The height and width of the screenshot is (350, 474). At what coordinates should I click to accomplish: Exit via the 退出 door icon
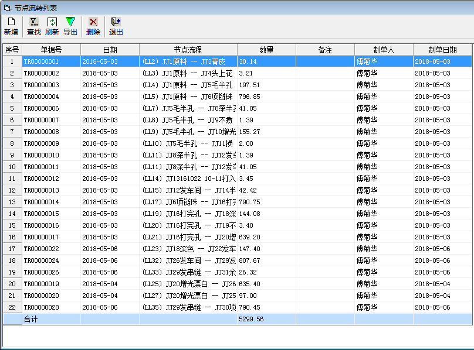pyautogui.click(x=116, y=26)
